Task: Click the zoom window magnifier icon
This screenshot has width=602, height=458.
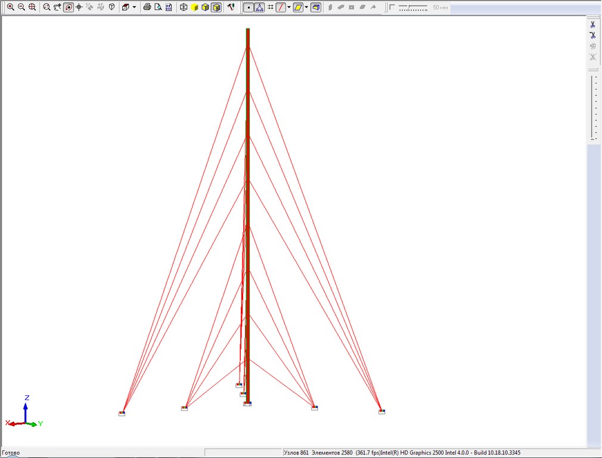Action: point(46,7)
